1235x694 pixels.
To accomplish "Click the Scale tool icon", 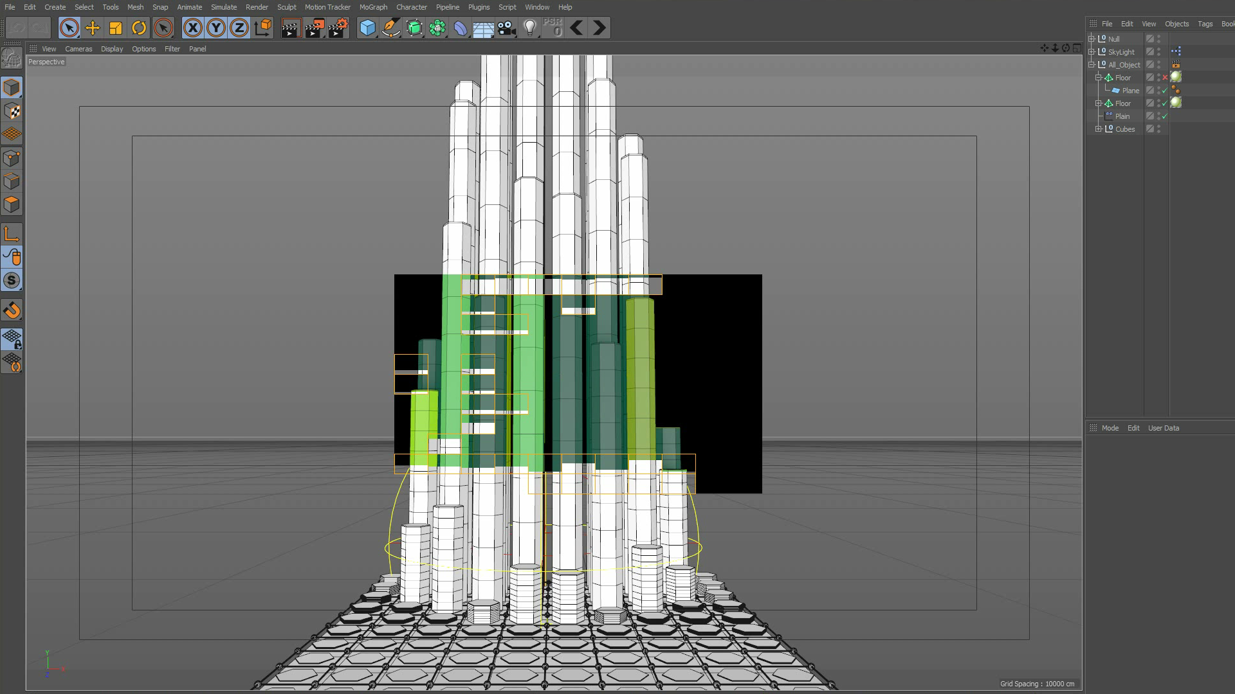I will (x=116, y=28).
